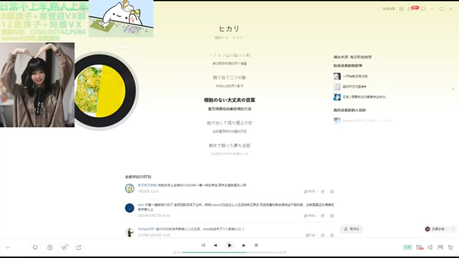
Task: Like the first comment with 1675 likes
Action: coord(309,191)
